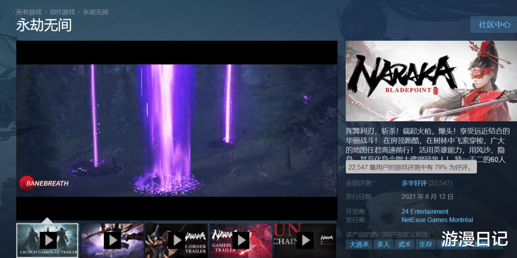Image resolution: width=517 pixels, height=258 pixels.
Task: Click the 22,547 篇用户的游戏评测 tooltip text
Action: click(412, 167)
